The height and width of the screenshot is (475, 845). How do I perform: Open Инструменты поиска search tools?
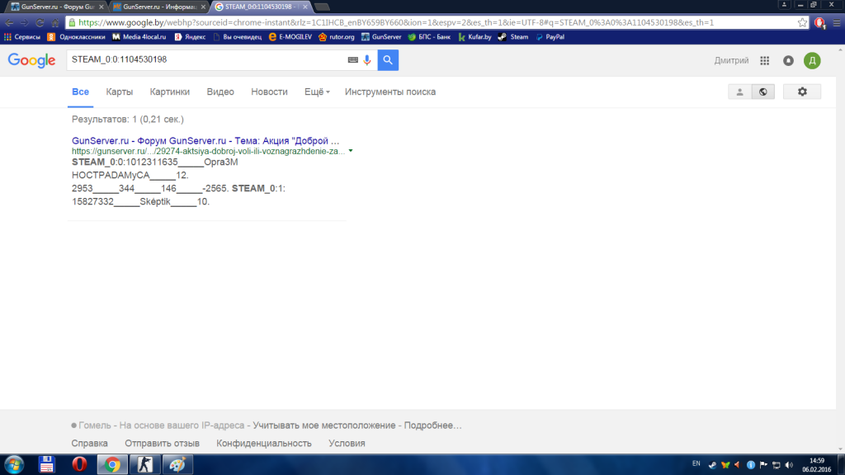389,92
